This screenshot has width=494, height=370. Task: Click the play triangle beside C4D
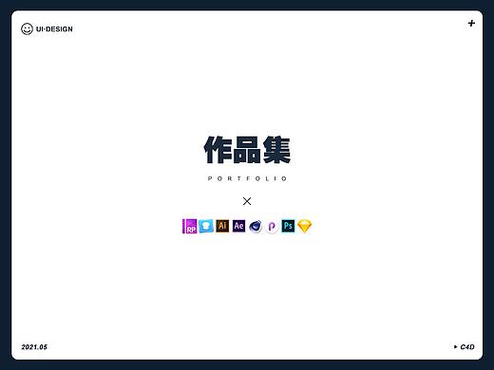[455, 347]
